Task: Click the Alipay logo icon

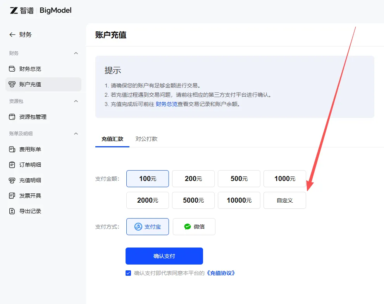Action: pyautogui.click(x=138, y=227)
